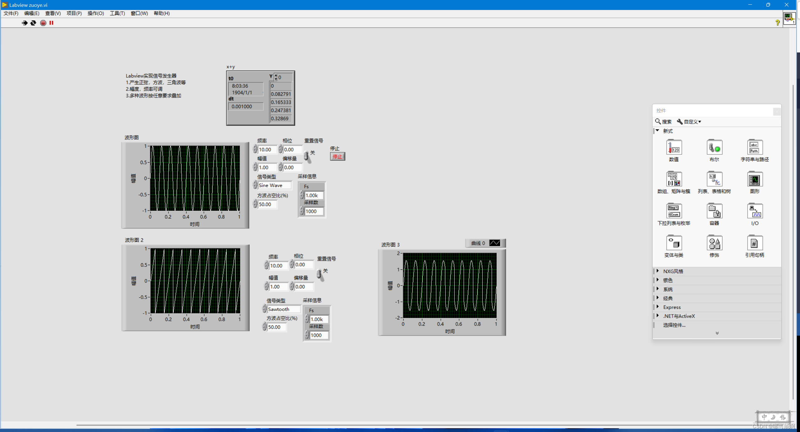Click the IME 中 language indicator
Viewport: 800px width, 432px height.
pyautogui.click(x=764, y=417)
